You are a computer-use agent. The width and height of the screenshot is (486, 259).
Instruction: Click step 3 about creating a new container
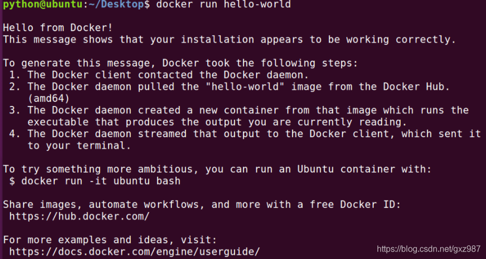(x=239, y=110)
